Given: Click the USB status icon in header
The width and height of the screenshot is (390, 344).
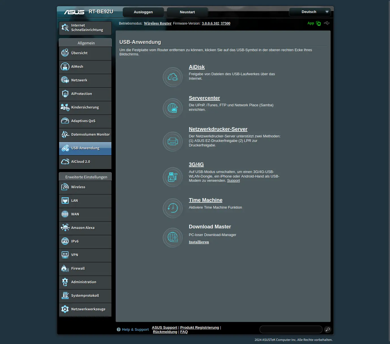Looking at the screenshot, I should point(327,23).
